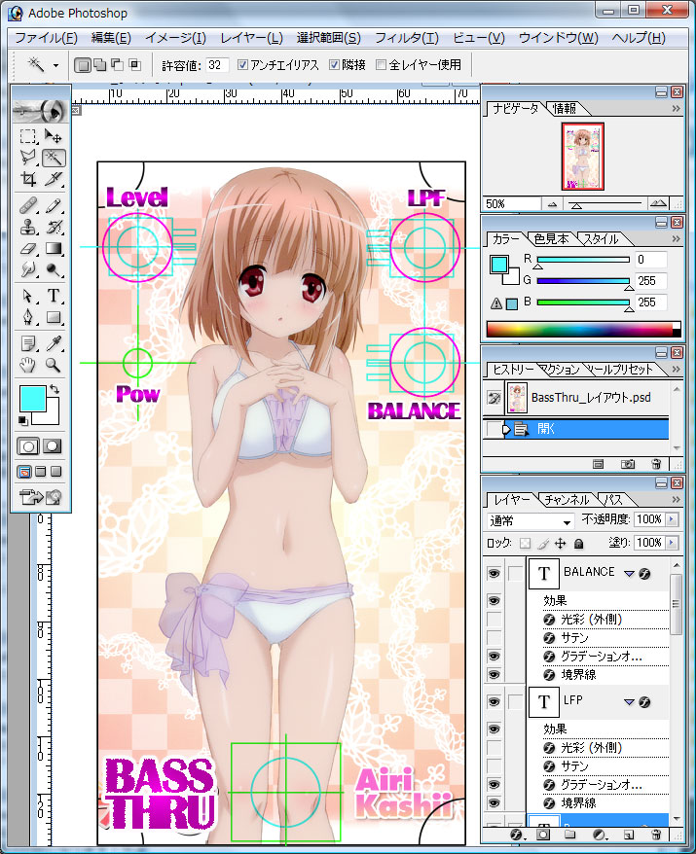
Task: Switch to the 色見本 tab
Action: pos(551,239)
